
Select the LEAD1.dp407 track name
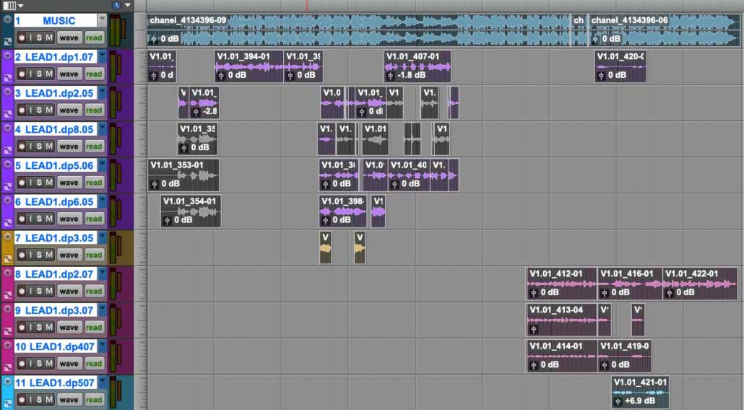(55, 346)
